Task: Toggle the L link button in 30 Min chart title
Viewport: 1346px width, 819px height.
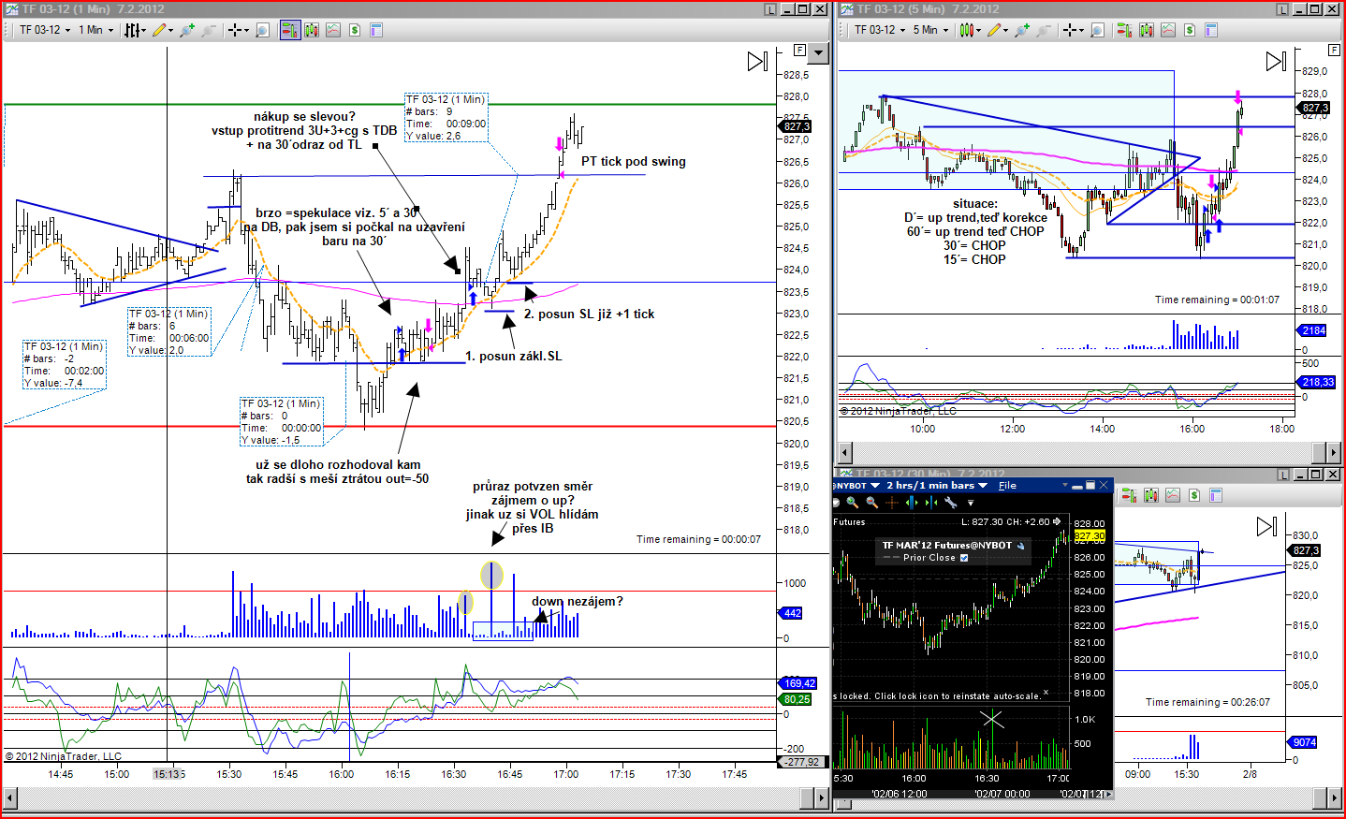Action: (x=1282, y=475)
